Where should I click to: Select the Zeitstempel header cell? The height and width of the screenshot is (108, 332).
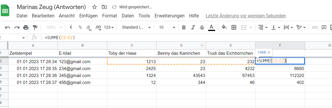(33, 53)
